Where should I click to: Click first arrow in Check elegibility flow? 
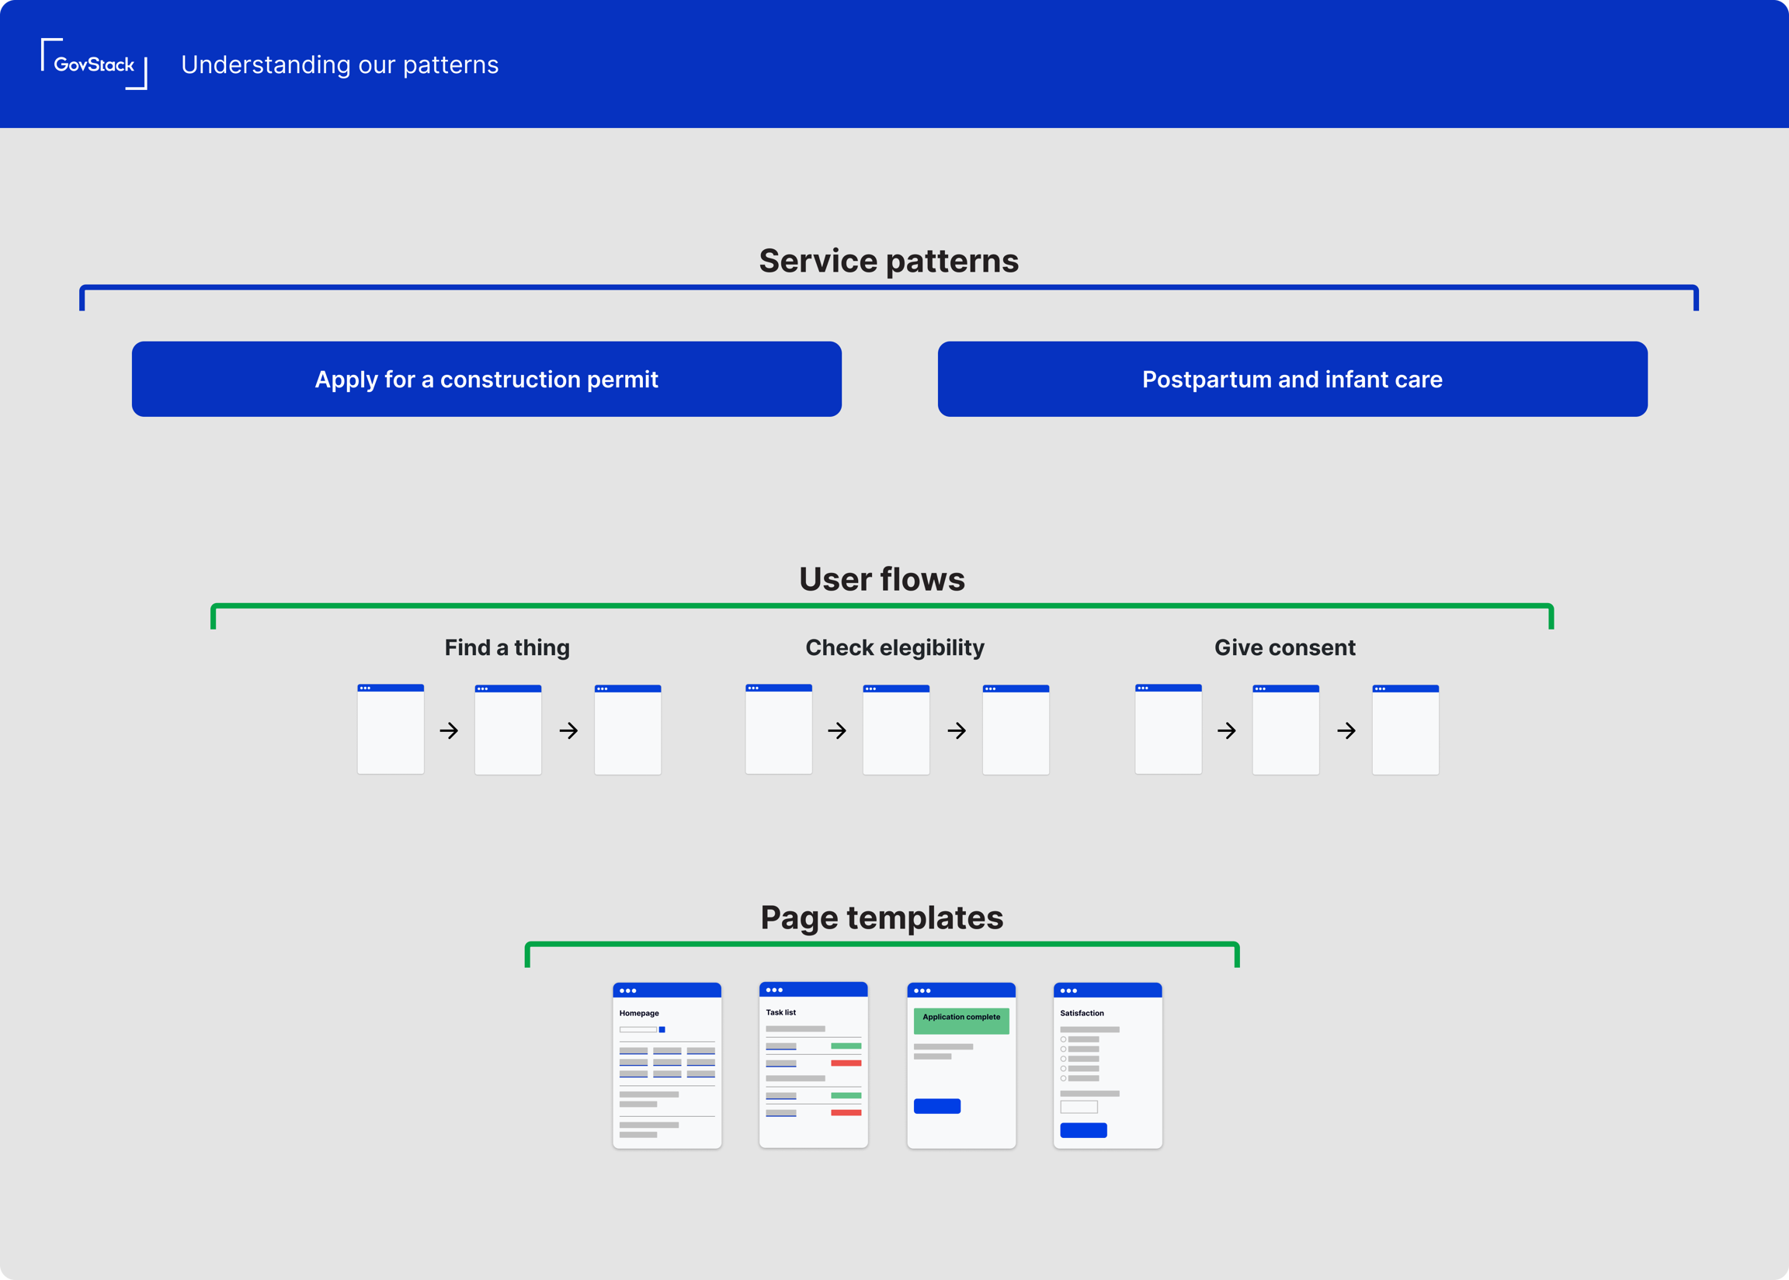(837, 730)
